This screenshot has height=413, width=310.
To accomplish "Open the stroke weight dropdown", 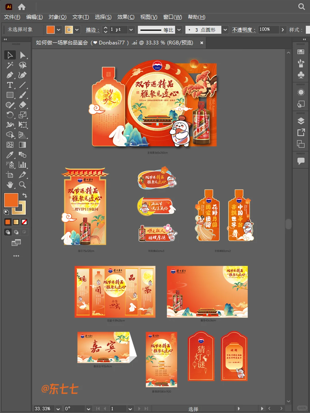I will click(x=131, y=30).
